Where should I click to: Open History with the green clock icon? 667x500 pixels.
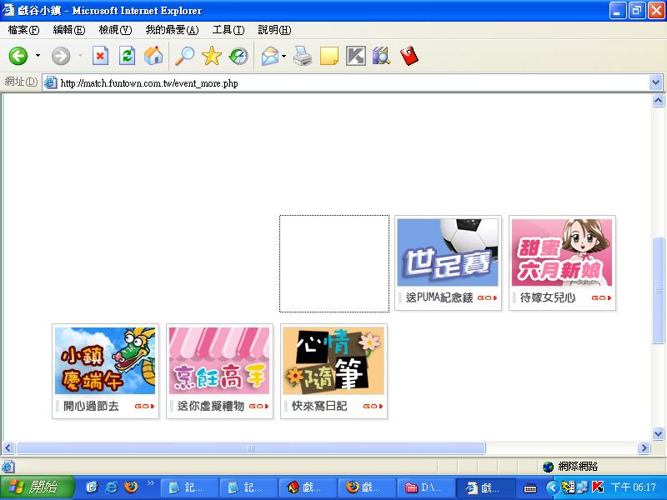pyautogui.click(x=238, y=56)
